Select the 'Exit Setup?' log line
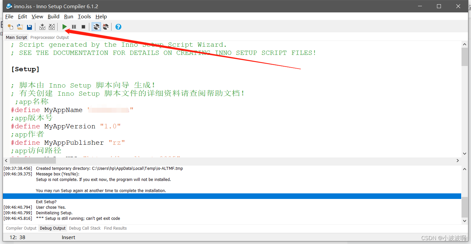 [46, 202]
